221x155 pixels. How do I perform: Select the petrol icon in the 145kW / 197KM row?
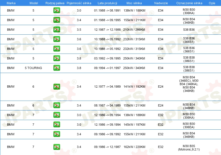57,124
